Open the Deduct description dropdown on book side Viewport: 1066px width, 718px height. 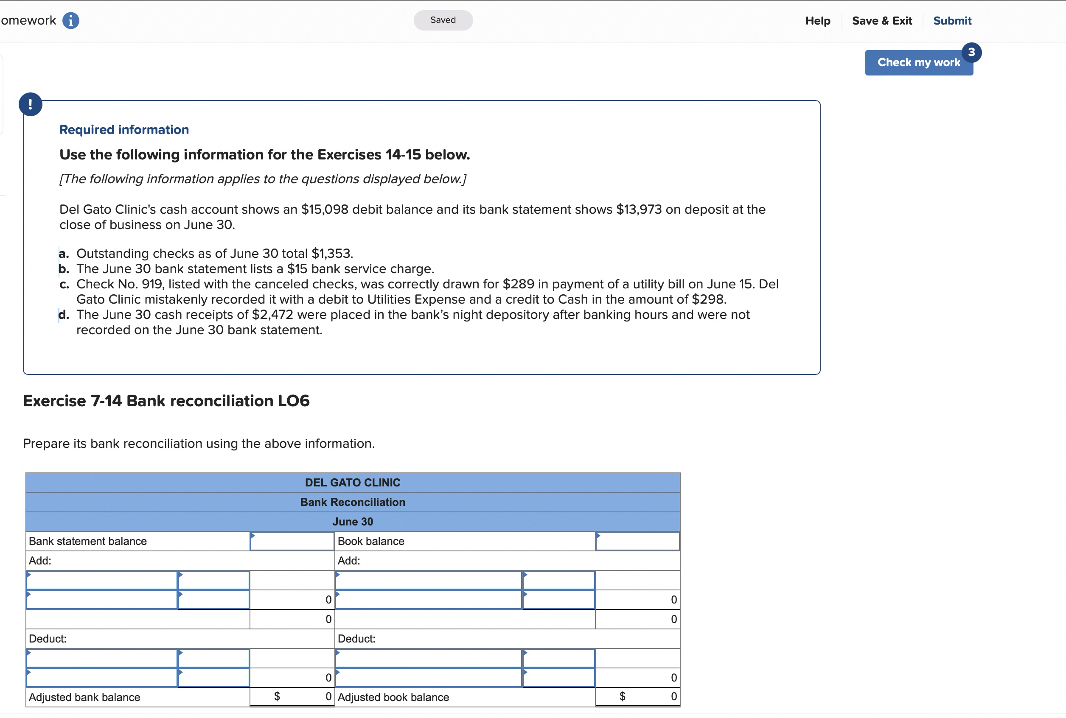click(428, 658)
